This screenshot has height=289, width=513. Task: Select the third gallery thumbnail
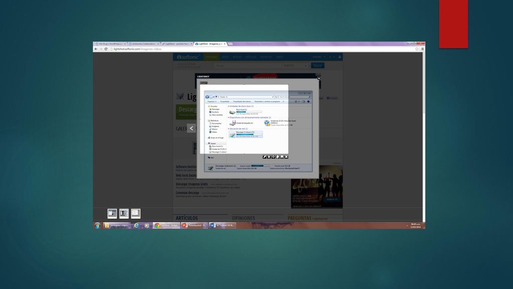(136, 214)
